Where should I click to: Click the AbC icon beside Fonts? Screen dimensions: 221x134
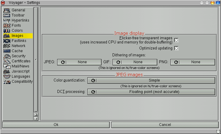[7, 25]
